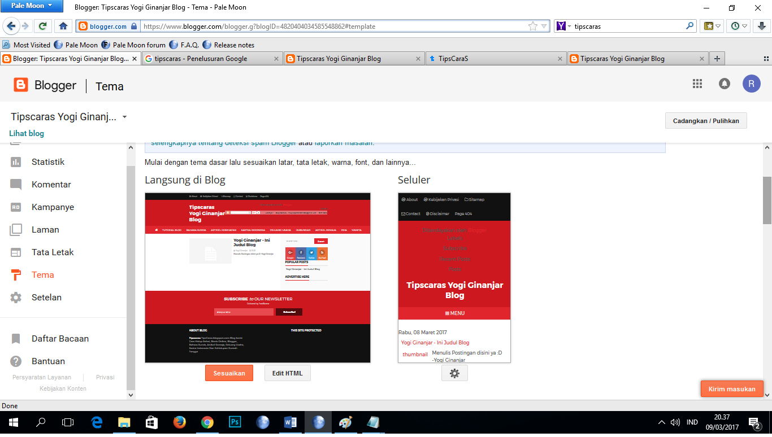
Task: Click the volume speaker tray icon
Action: click(x=675, y=422)
